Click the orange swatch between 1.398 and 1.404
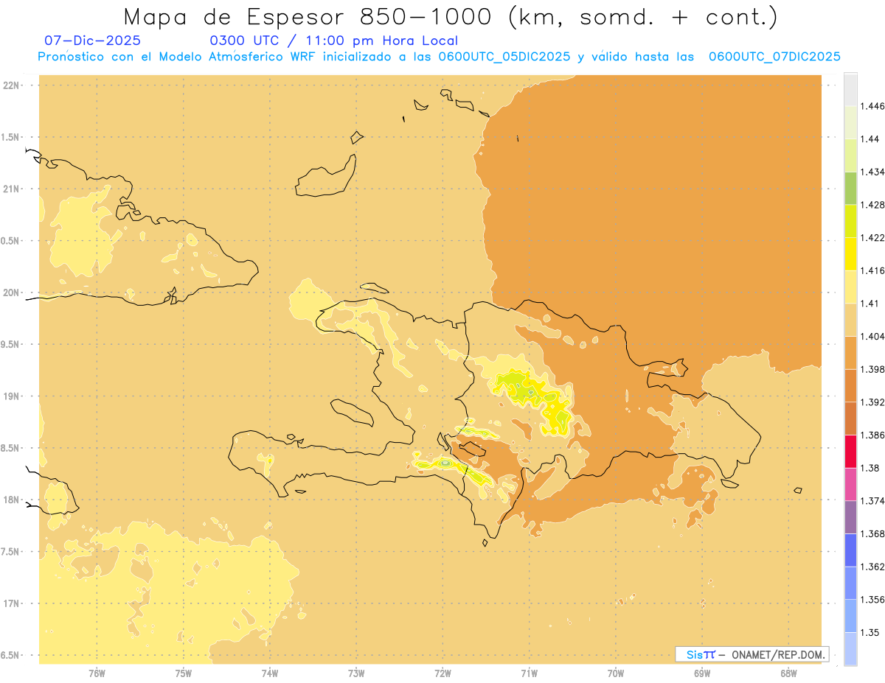The height and width of the screenshot is (683, 885). pos(850,353)
